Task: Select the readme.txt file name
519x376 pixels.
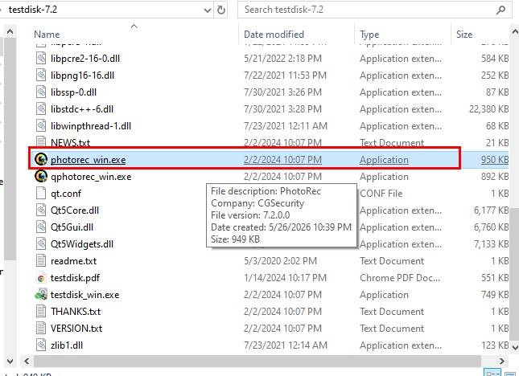Action: click(73, 261)
